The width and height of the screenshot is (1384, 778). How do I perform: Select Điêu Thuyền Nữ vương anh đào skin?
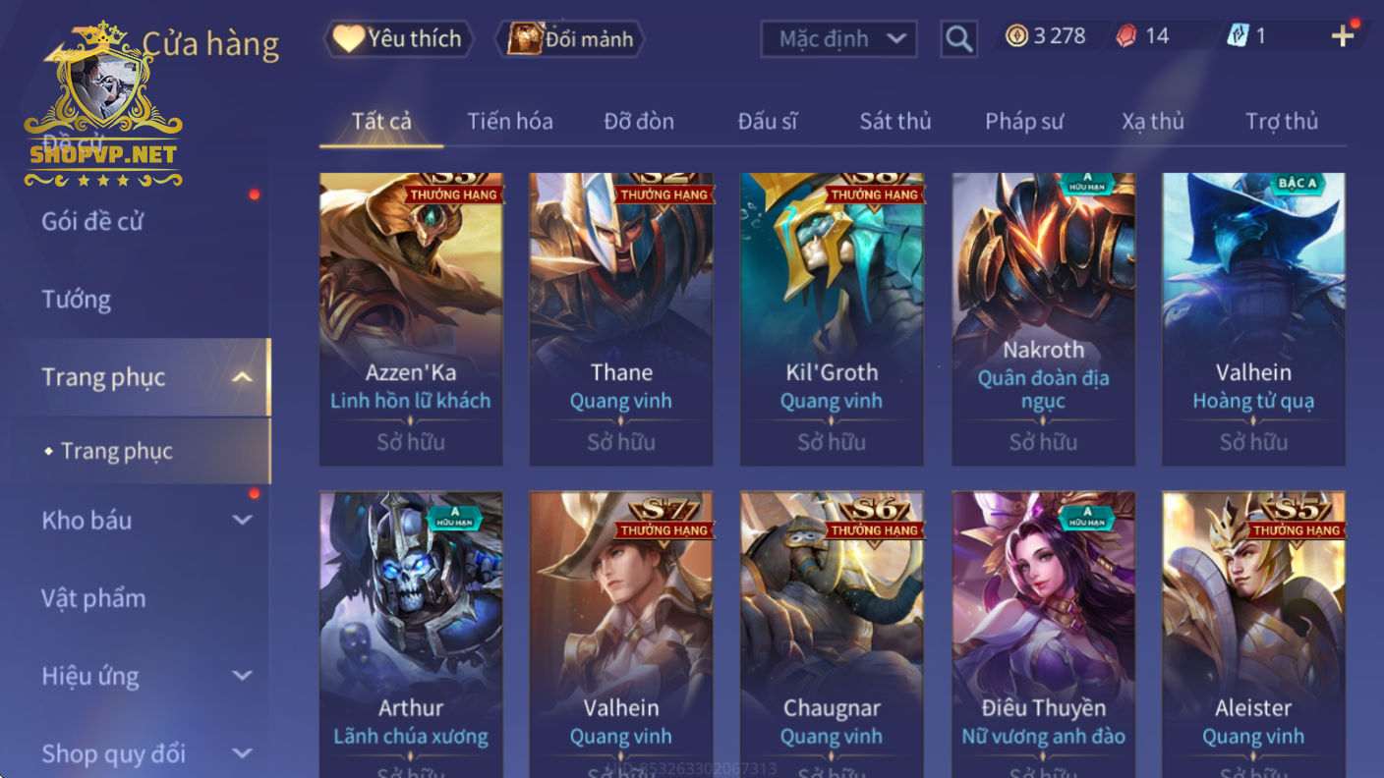click(1043, 635)
